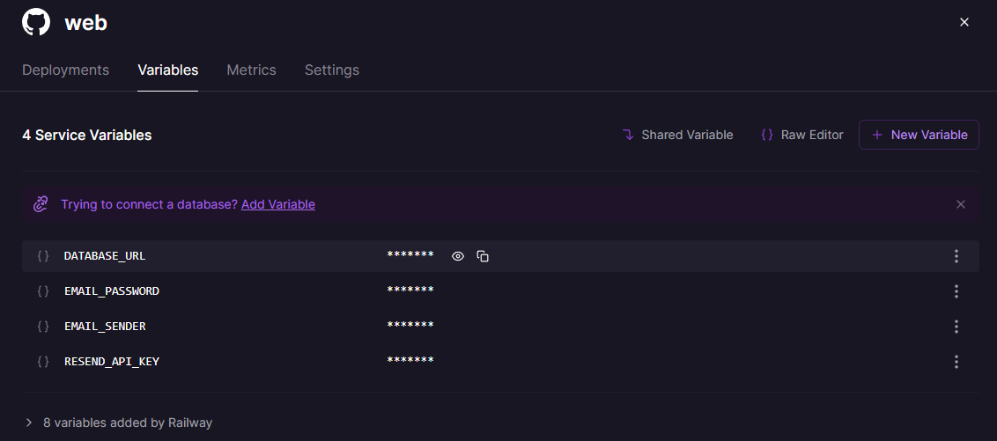Viewport: 997px width, 441px height.
Task: Click the GitHub logo icon beside web
Action: (36, 22)
